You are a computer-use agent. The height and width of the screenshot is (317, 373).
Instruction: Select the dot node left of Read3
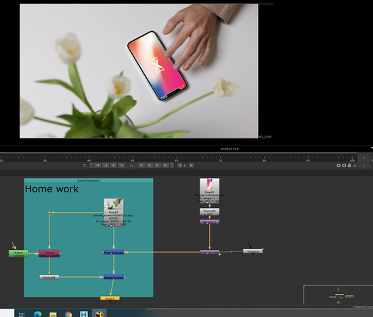click(x=49, y=213)
